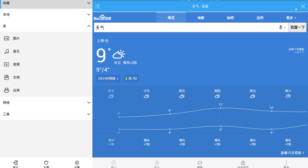The image size is (308, 168).
Task: Switch to the 地图 tab
Action: click(x=201, y=18)
